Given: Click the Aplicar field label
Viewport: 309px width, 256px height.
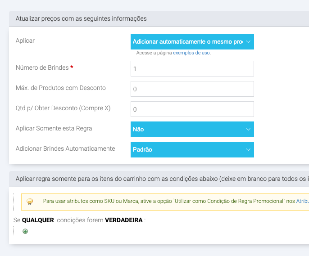Looking at the screenshot, I should click(25, 40).
